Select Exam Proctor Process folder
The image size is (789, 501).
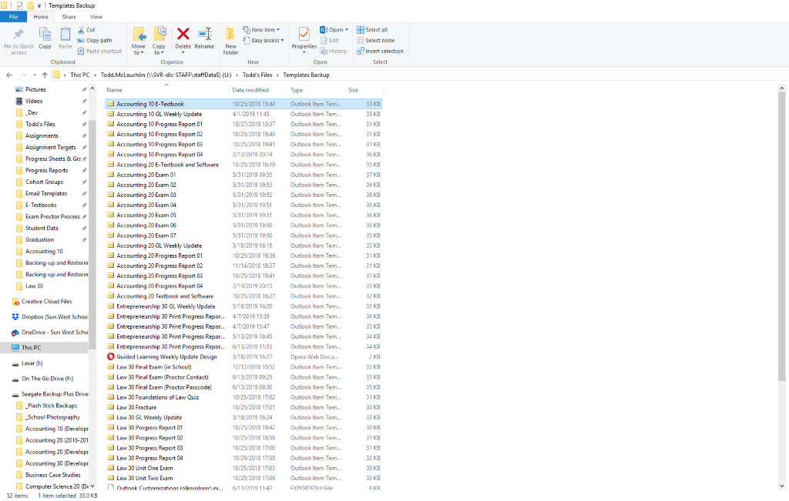52,217
